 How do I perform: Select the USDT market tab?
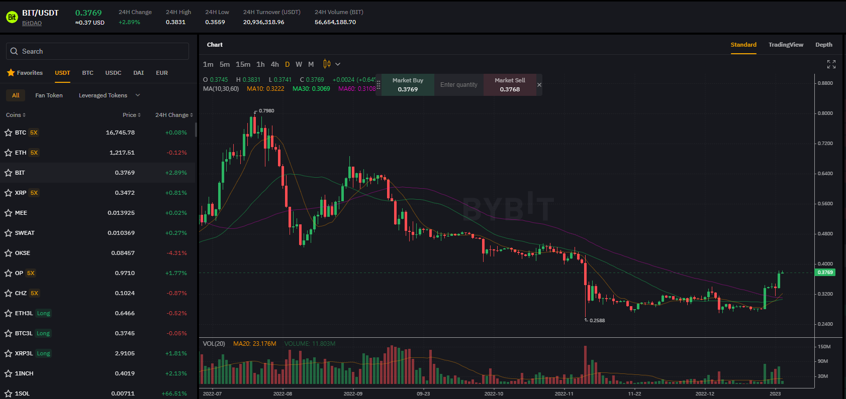point(62,73)
